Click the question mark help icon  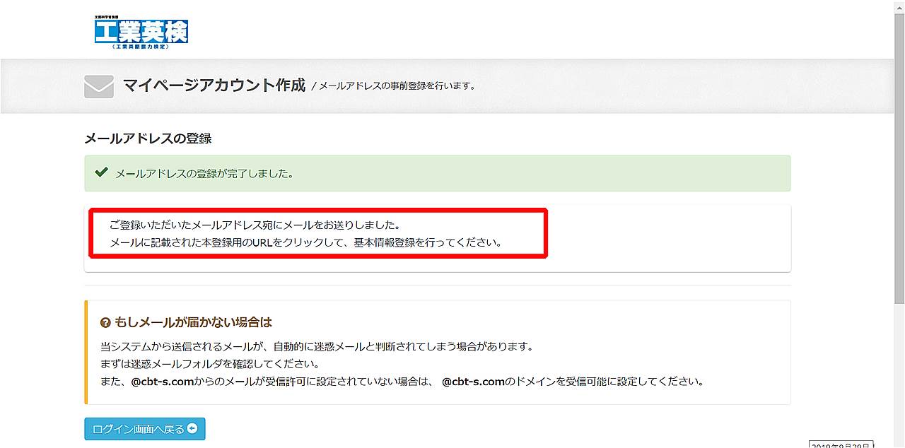click(105, 323)
